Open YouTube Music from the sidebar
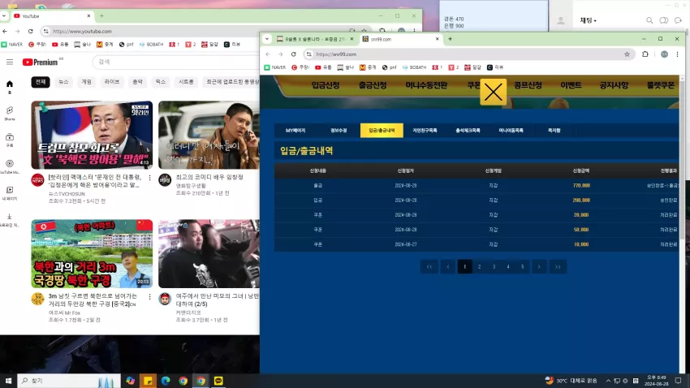Screen dimensions: 690x388 pos(10,166)
